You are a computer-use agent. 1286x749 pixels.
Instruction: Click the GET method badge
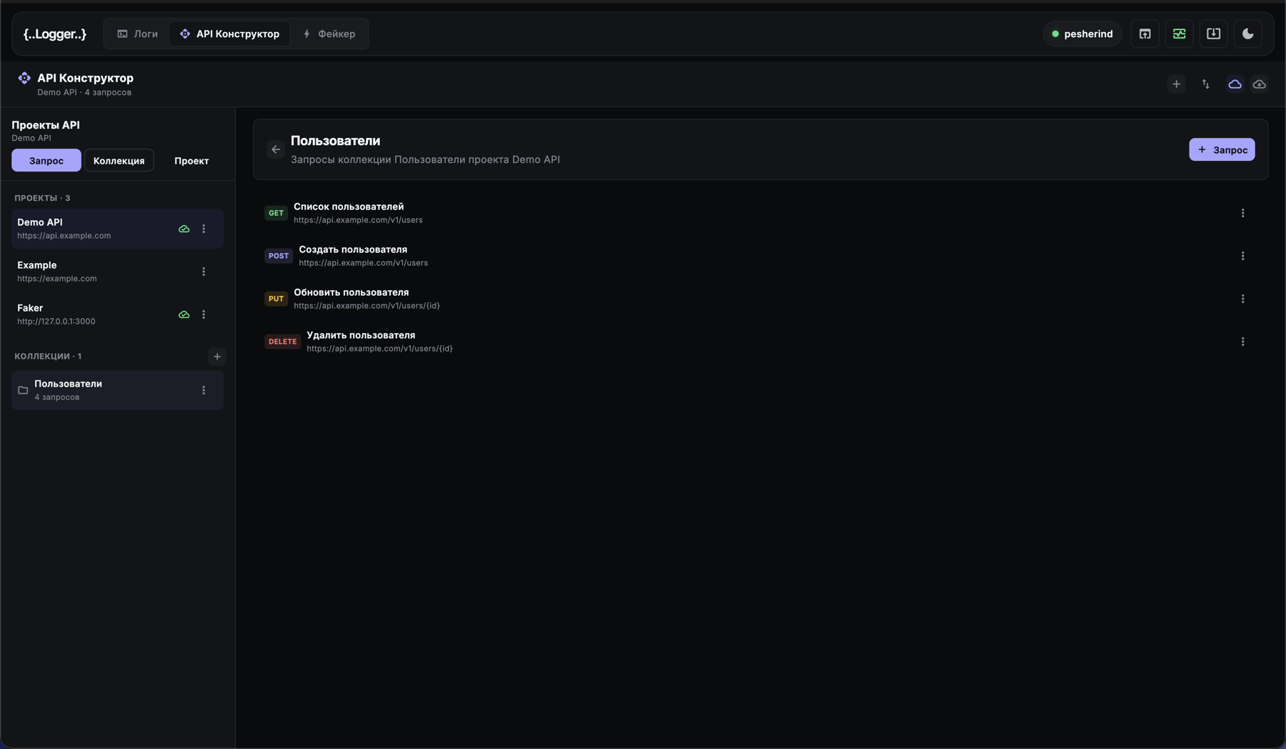point(276,213)
